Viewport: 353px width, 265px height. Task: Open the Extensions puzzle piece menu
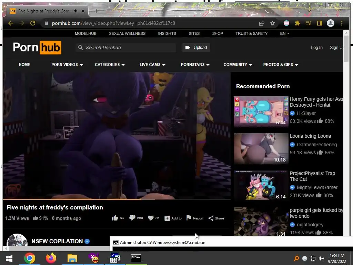click(297, 23)
